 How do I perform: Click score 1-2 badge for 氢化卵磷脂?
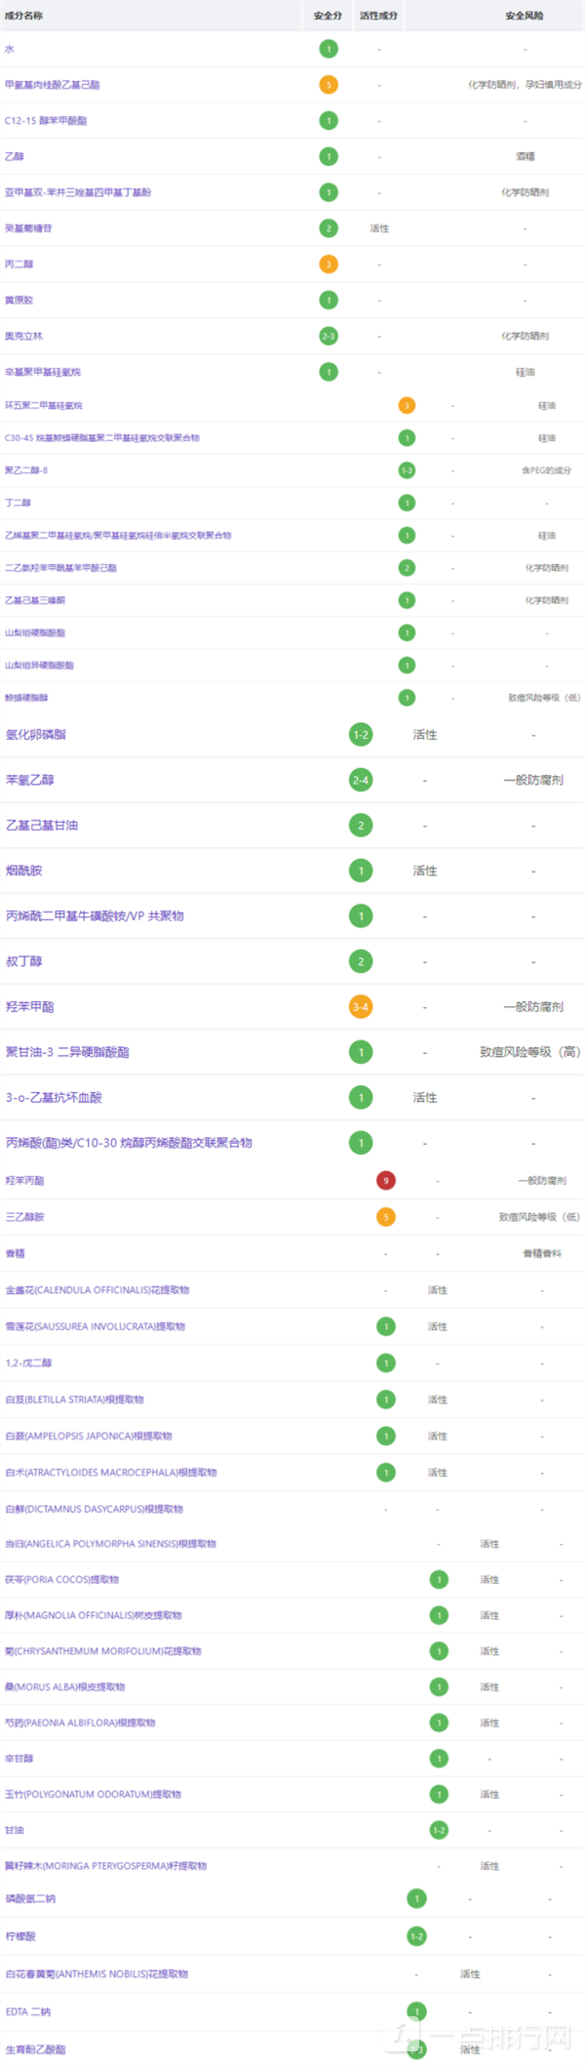[361, 735]
